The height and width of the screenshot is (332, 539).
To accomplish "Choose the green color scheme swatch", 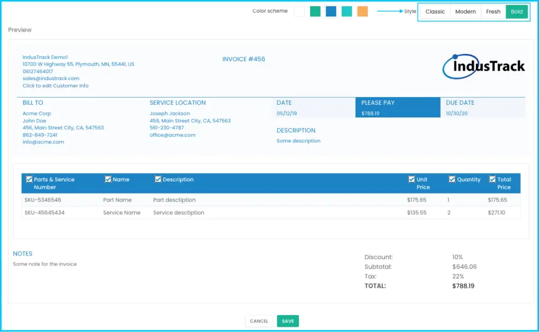I will (x=315, y=12).
